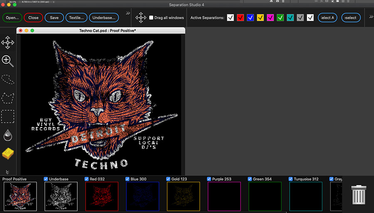Open the Textile... options
This screenshot has height=213, width=374.
point(76,17)
